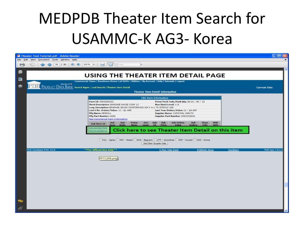Image resolution: width=304 pixels, height=228 pixels.
Task: Click the Get Other Supplier Data button
Action: tap(155, 143)
